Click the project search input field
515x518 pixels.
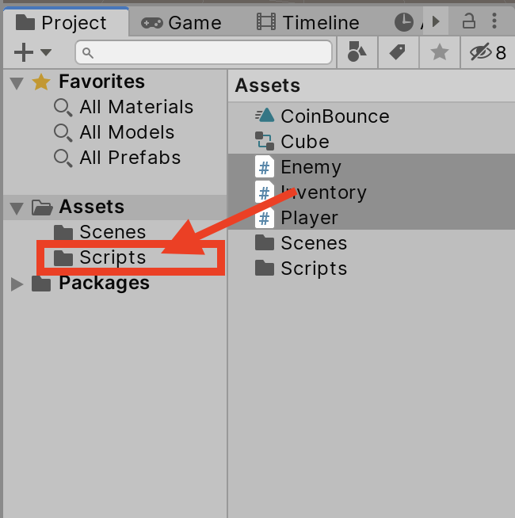point(204,53)
